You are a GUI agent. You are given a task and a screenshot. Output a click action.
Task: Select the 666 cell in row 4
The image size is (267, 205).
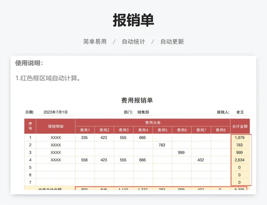coord(143,160)
